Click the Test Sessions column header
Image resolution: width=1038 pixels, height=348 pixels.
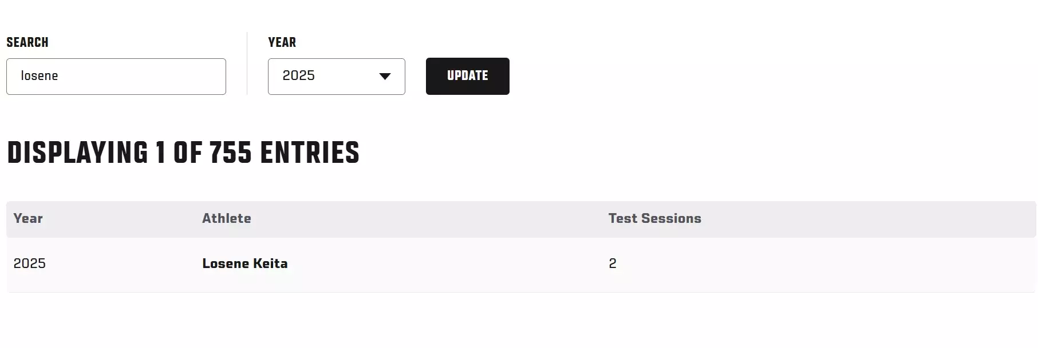click(x=654, y=218)
